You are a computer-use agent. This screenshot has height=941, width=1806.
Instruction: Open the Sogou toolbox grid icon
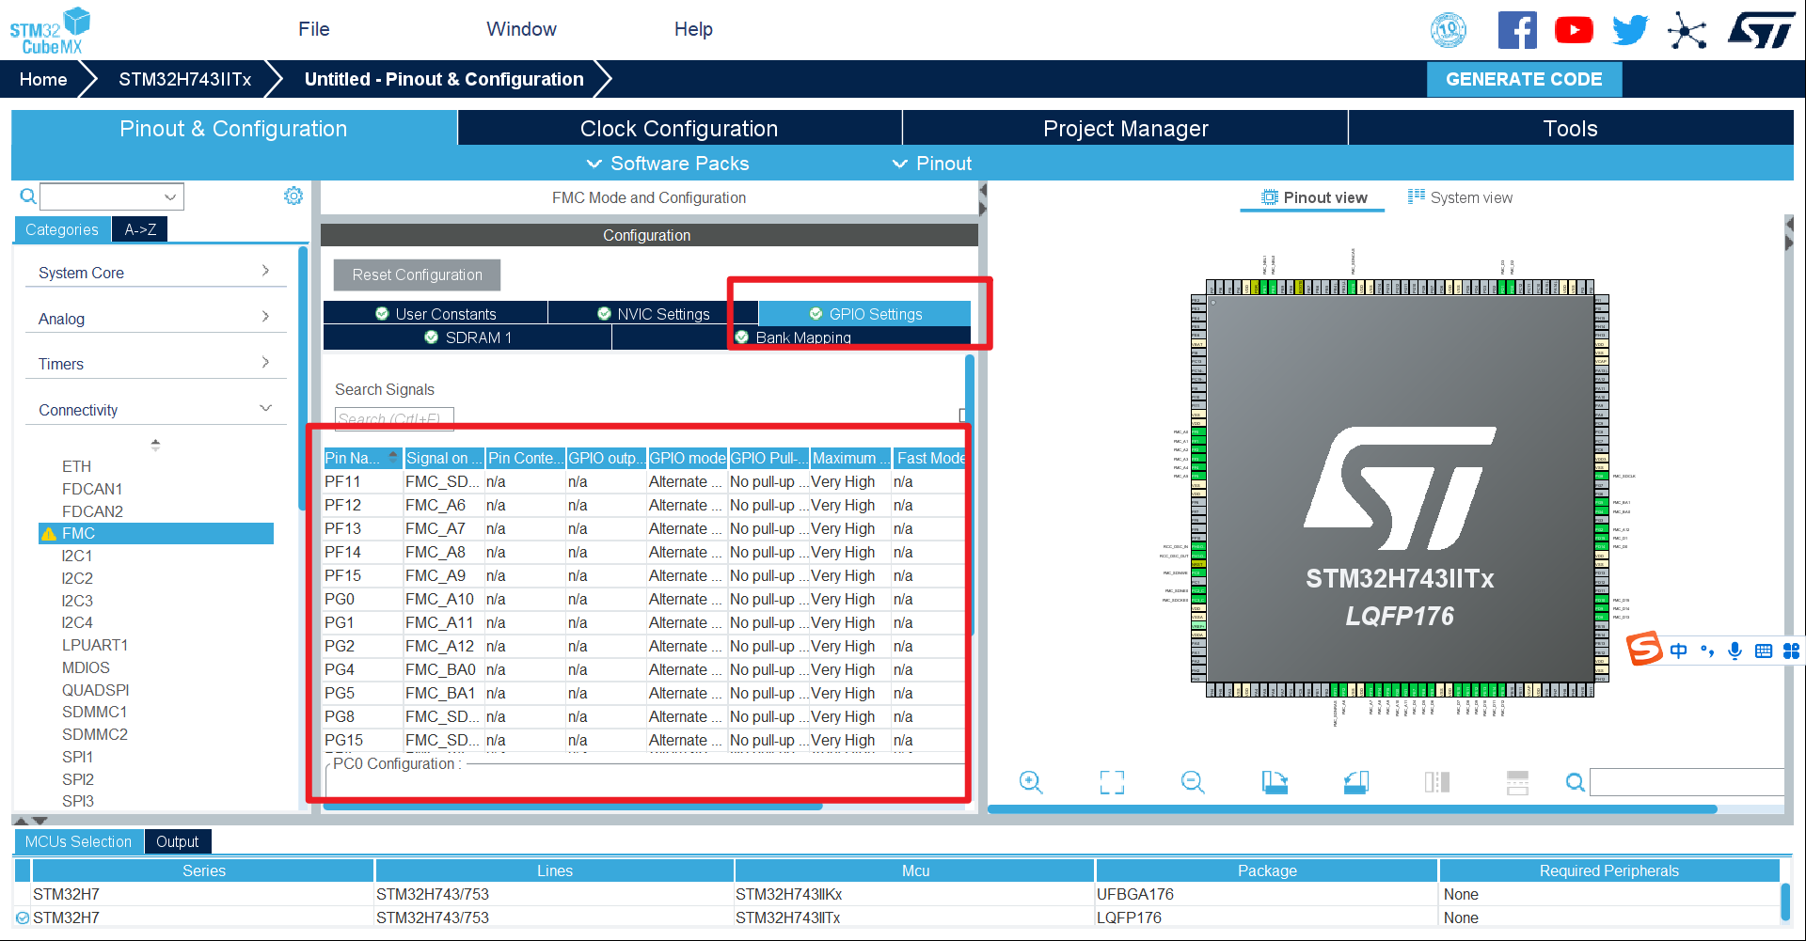click(1791, 651)
